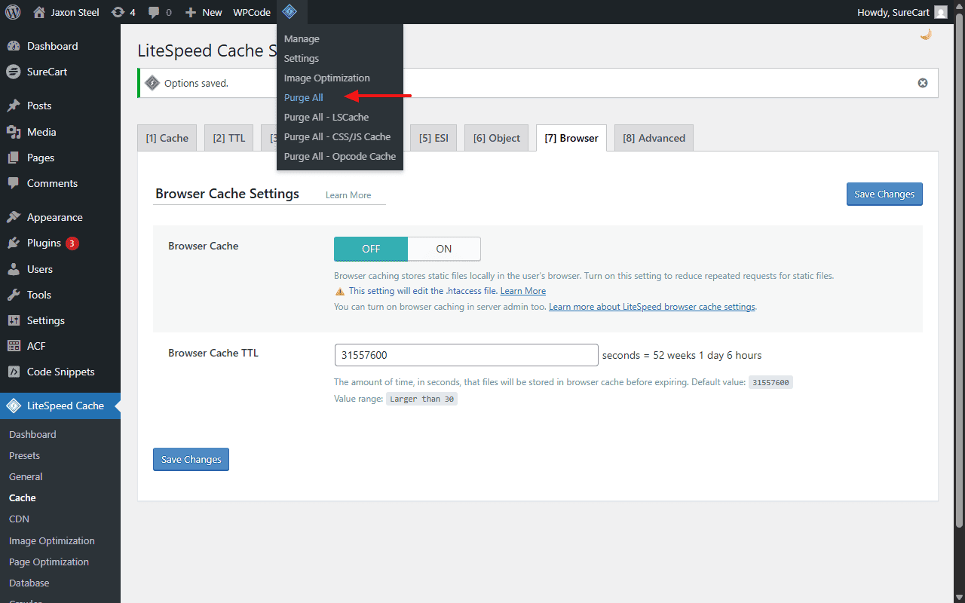Open the Presets submenu item
This screenshot has width=965, height=603.
click(24, 455)
